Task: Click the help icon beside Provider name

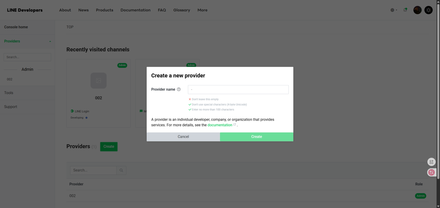Action: point(179,89)
